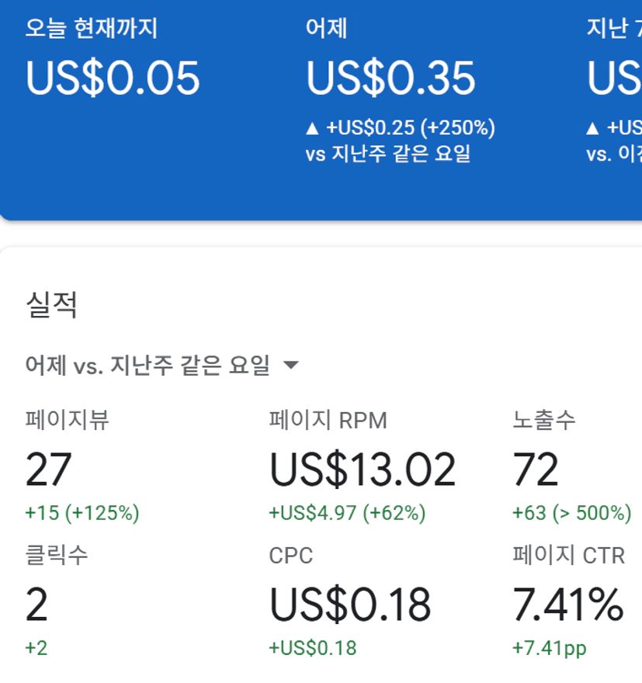Click the dropdown arrow next to the comparison period
Image resolution: width=642 pixels, height=683 pixels.
coord(291,365)
